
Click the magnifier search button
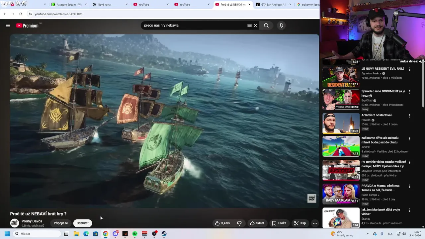[266, 26]
